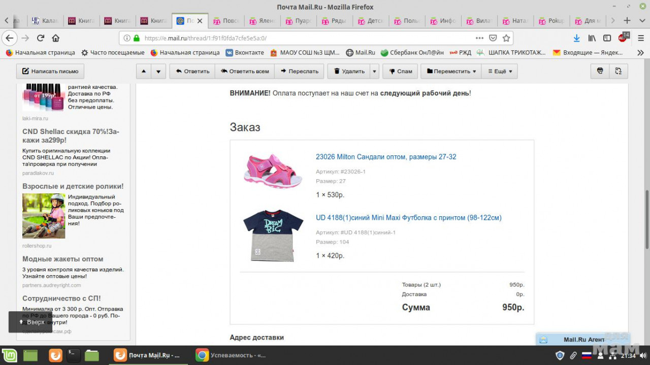Open 23026 Milton Сандали product link
Viewport: 650px width, 365px height.
click(385, 157)
